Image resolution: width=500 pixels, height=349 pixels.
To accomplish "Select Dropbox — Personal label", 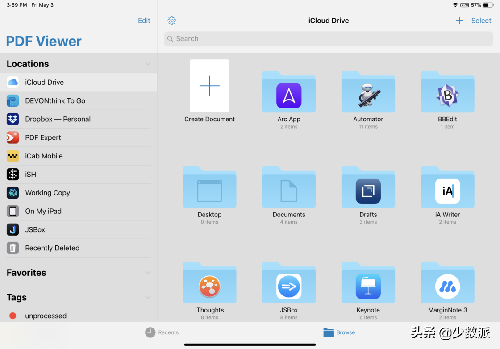I will (58, 119).
